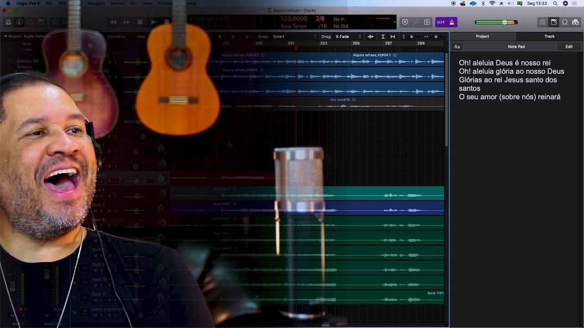Start playback with the Play button
This screenshot has width=584, height=328.
153,22
